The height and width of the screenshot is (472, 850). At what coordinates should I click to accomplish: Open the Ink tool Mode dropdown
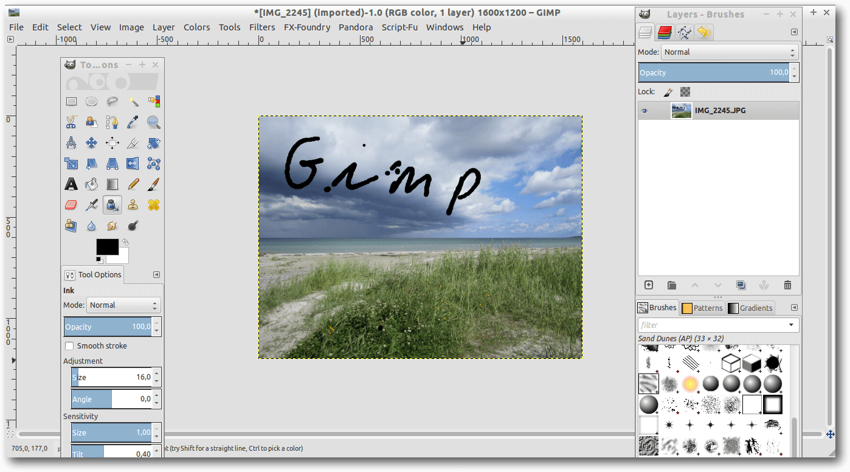(123, 305)
